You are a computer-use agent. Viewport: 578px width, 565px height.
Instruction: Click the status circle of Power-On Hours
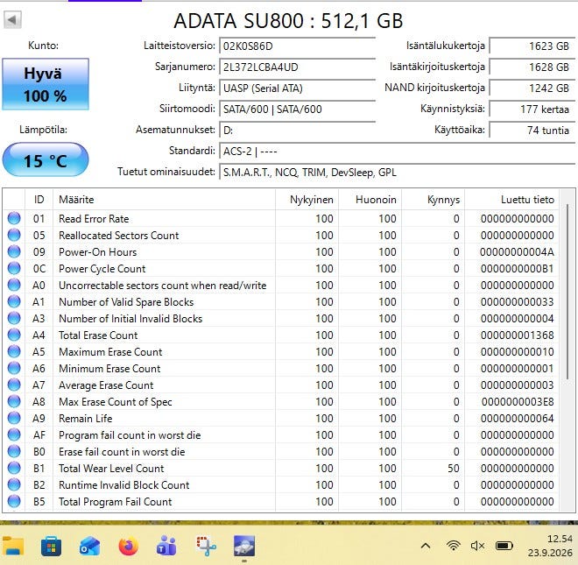click(x=14, y=251)
